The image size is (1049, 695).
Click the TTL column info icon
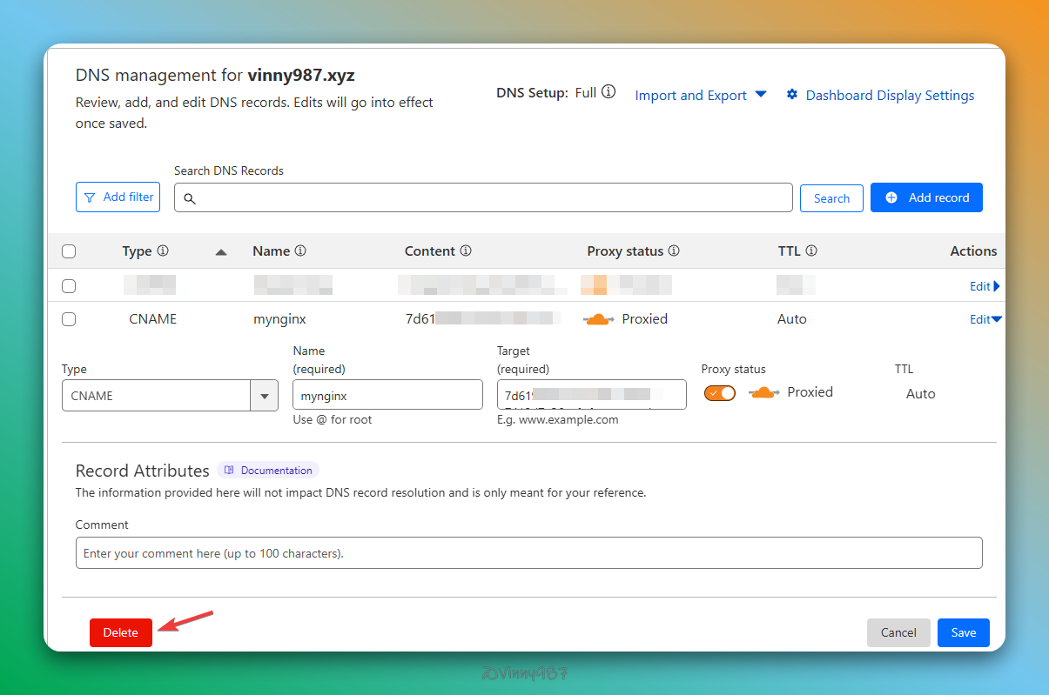811,251
